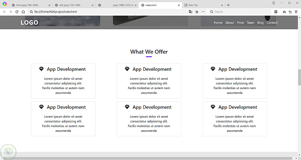Open the About nav link
301x160 pixels.
(x=230, y=23)
